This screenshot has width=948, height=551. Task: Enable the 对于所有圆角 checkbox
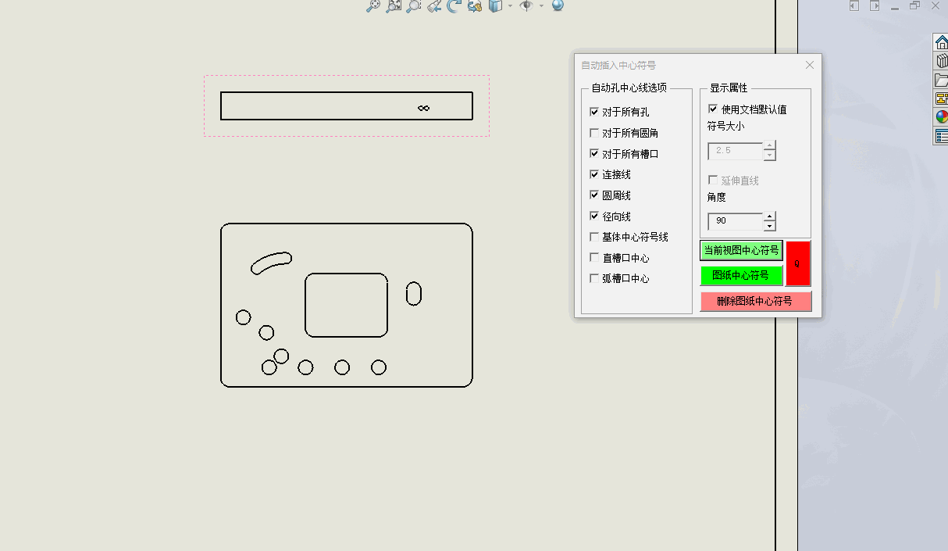pos(594,133)
